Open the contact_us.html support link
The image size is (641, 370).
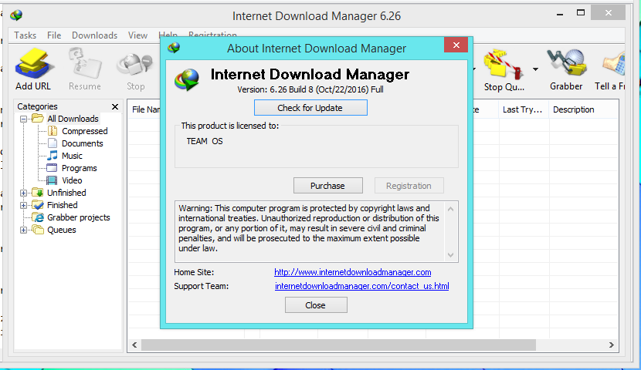(x=361, y=286)
